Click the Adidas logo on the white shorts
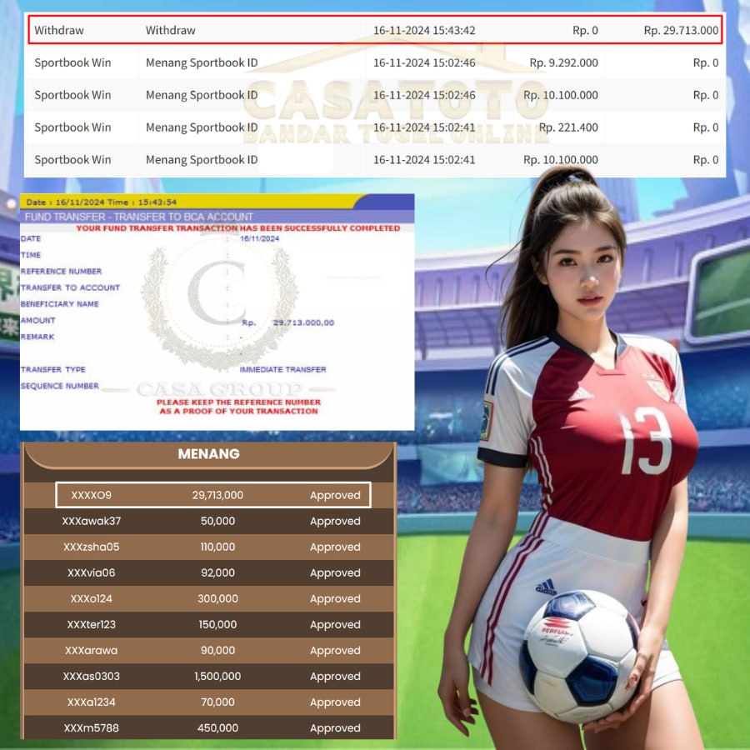Screen dimensions: 750x750 pos(546,587)
